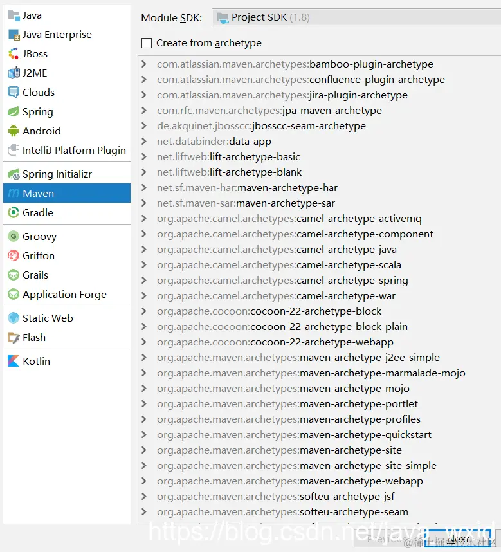This screenshot has width=501, height=552.
Task: Select cocoon-22-archetype-block entry
Action: [269, 311]
